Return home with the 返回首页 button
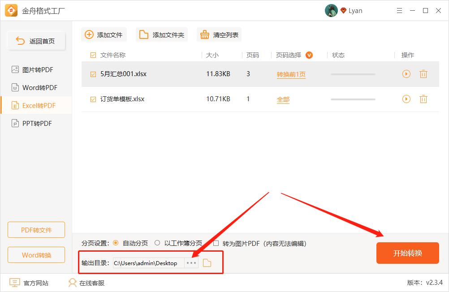 [36, 40]
